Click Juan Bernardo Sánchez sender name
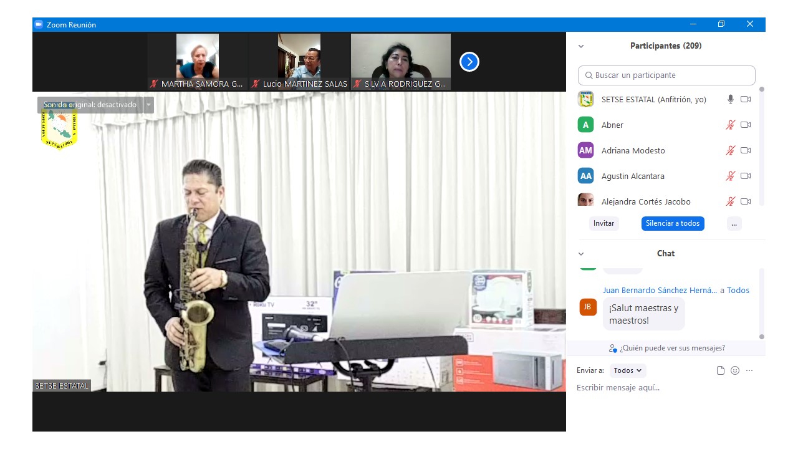This screenshot has height=449, width=798. (x=660, y=290)
